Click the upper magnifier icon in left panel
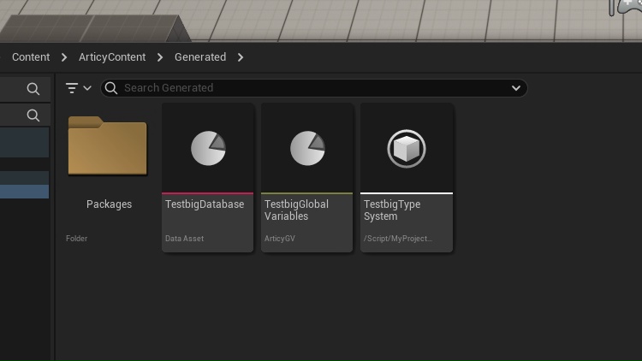Screen dimensions: 642x361 click(x=33, y=89)
